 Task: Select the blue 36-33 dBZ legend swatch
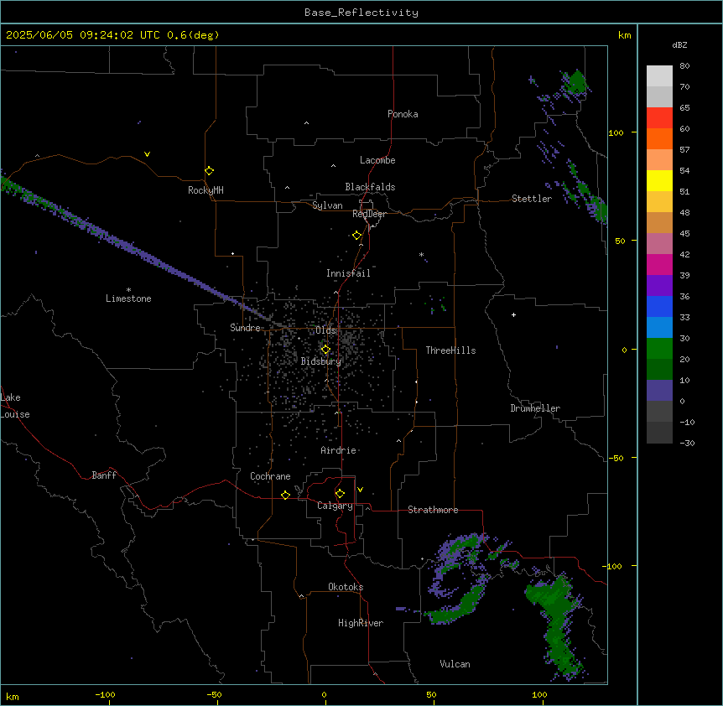(659, 306)
